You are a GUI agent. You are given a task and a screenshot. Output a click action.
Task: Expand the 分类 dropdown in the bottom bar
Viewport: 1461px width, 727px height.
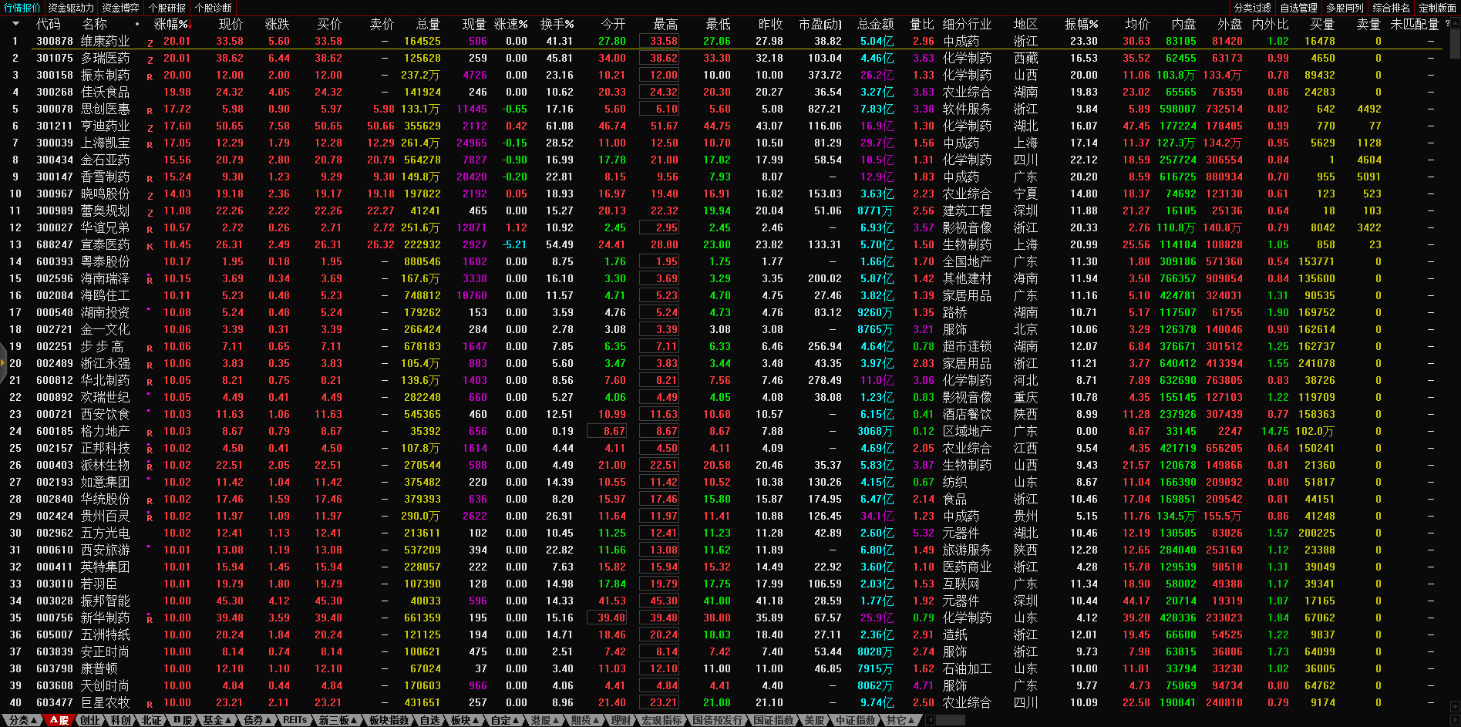tap(22, 720)
